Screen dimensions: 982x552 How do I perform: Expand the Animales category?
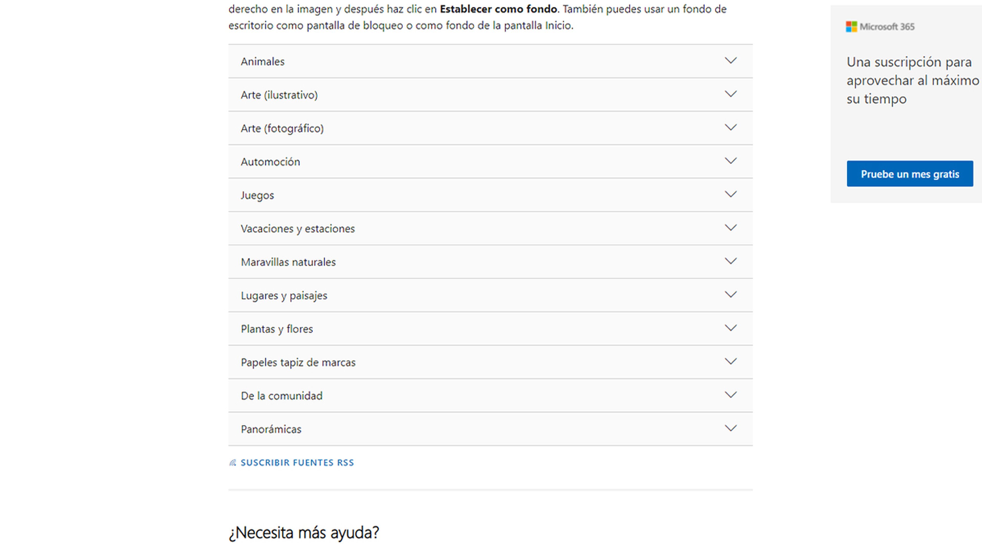490,61
